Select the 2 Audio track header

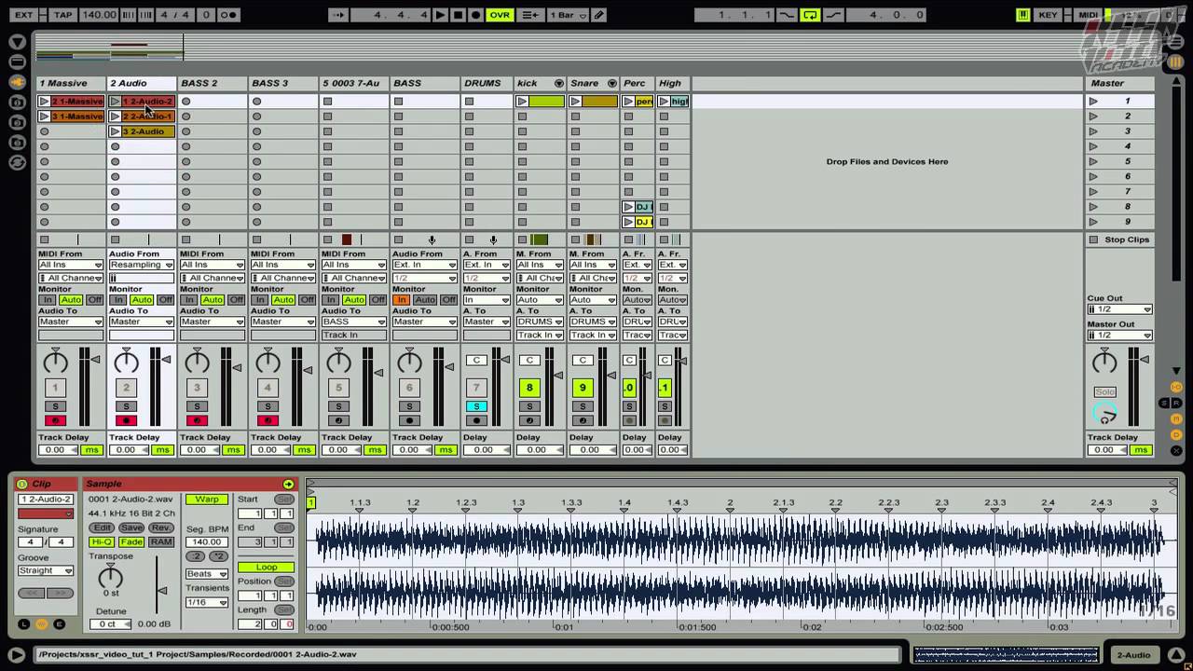coord(142,83)
